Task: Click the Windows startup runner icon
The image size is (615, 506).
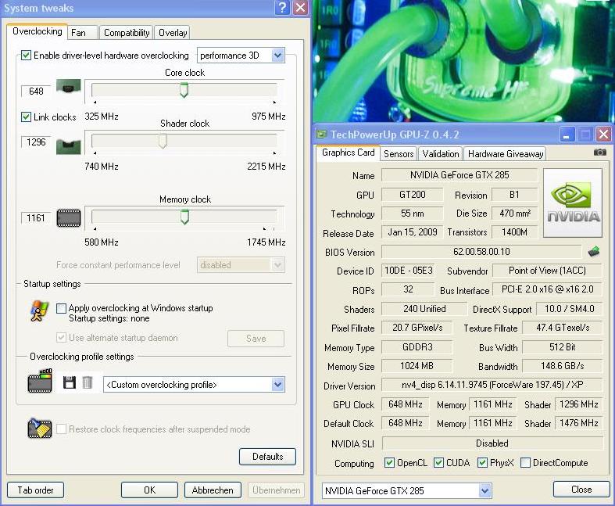Action: pos(39,311)
